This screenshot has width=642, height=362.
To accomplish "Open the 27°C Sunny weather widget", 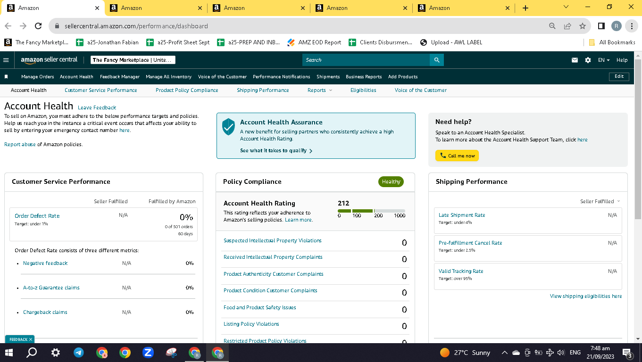I will click(x=465, y=353).
